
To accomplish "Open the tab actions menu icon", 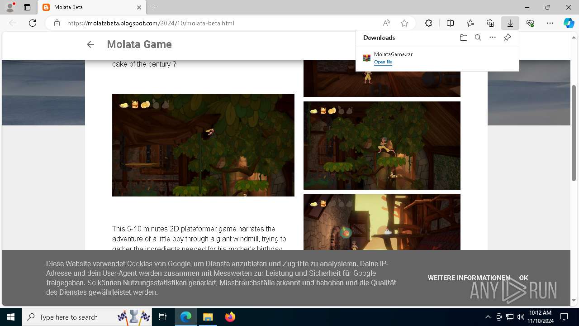I will pos(27,7).
